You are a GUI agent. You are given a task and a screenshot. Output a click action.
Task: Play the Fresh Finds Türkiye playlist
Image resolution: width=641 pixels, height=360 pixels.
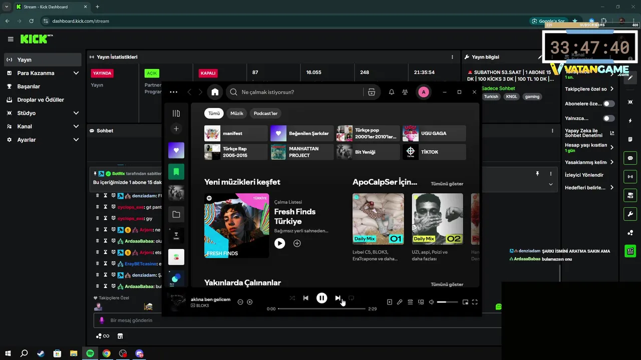(280, 243)
